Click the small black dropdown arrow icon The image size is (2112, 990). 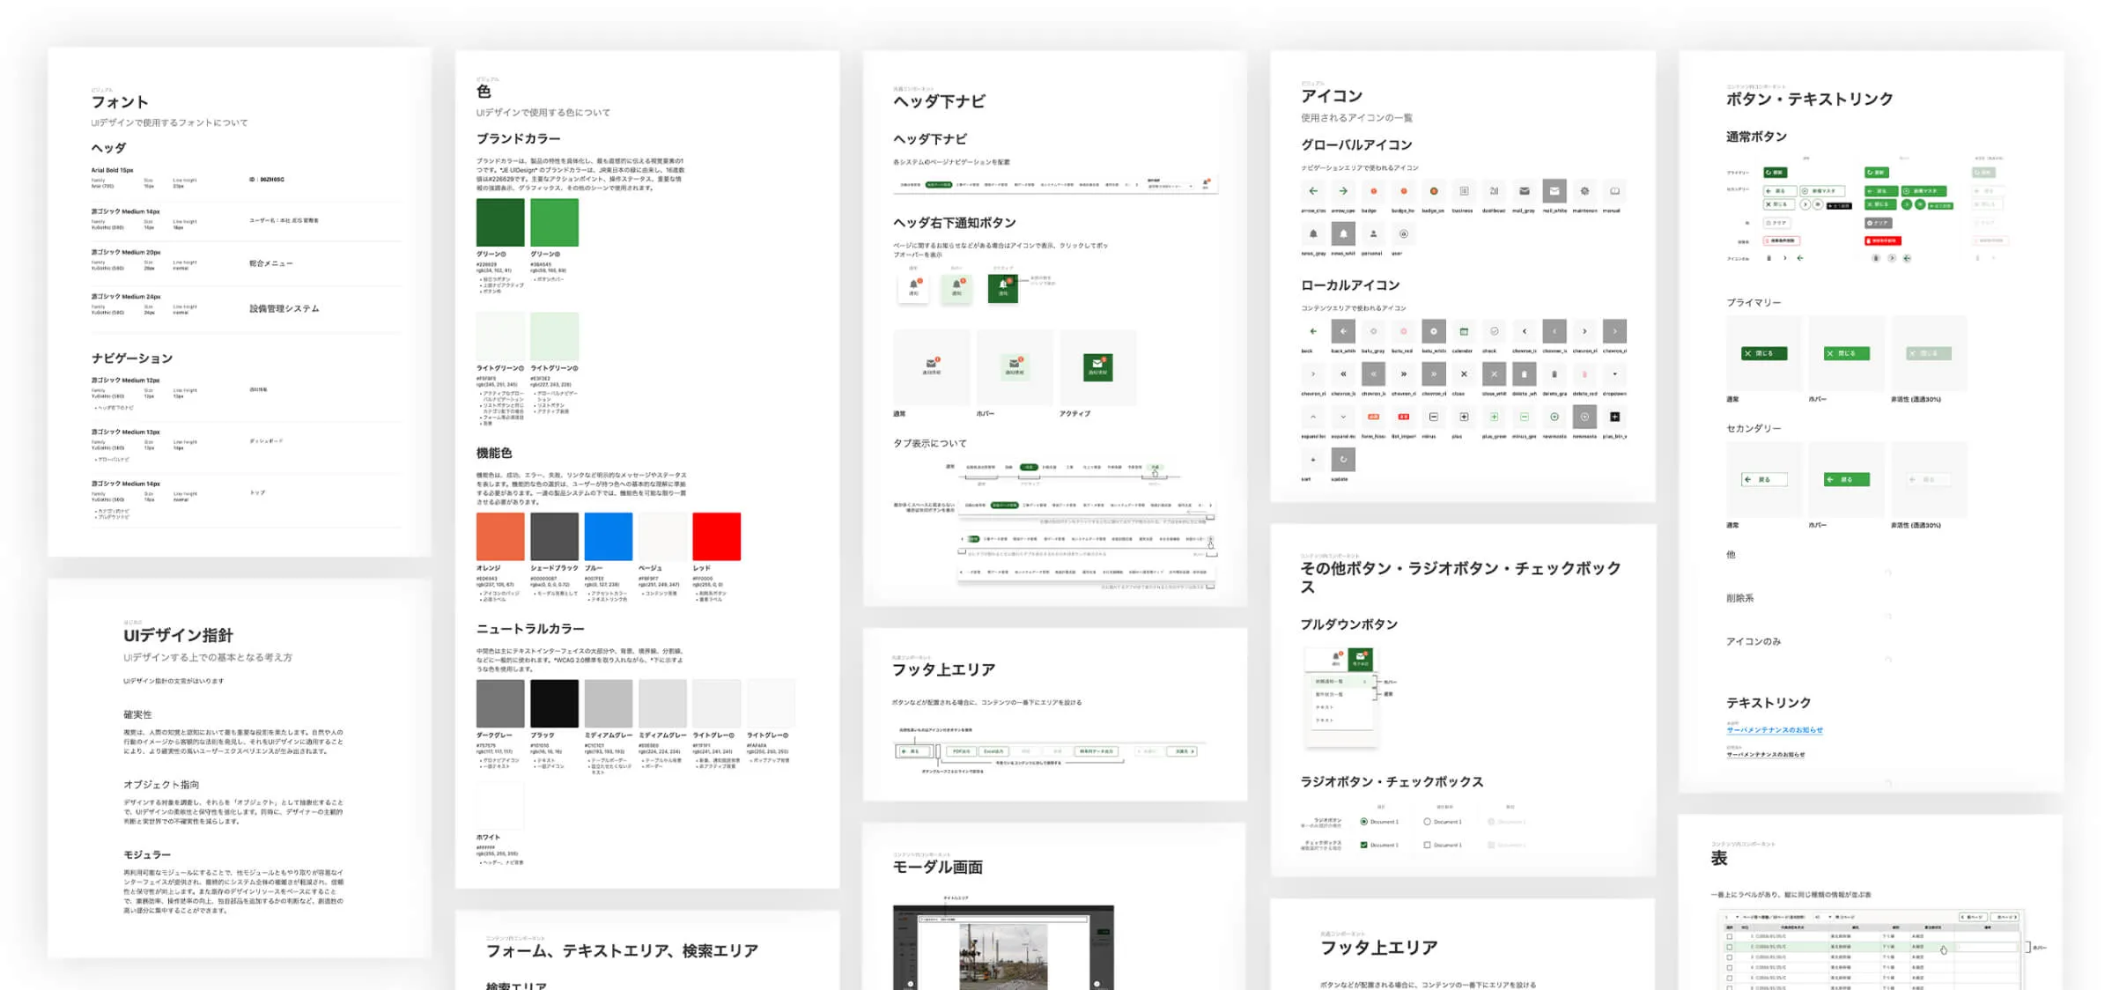click(x=1614, y=374)
